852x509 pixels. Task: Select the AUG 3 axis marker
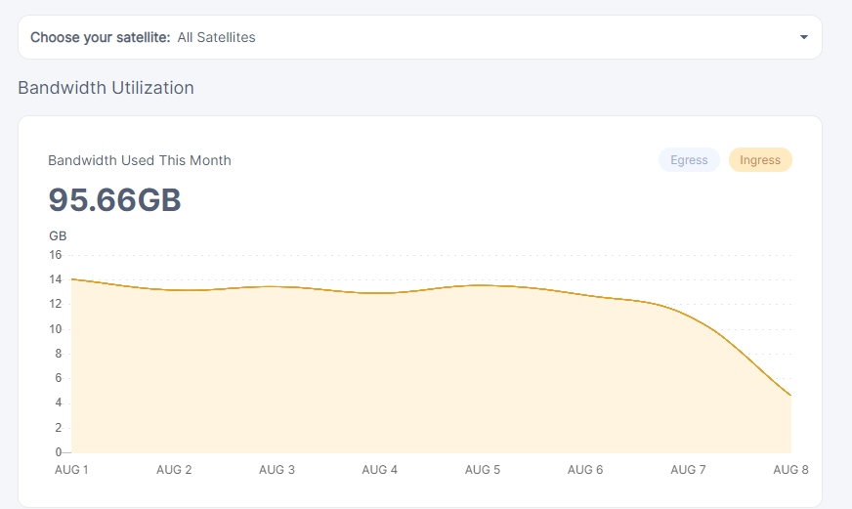click(x=277, y=470)
